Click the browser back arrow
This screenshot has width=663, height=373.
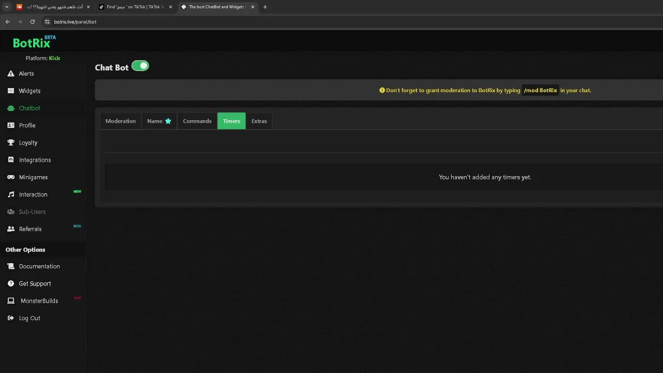tap(8, 22)
